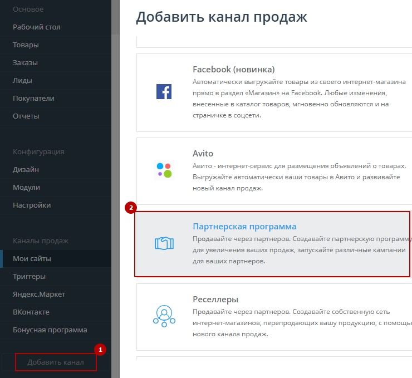This screenshot has height=378, width=412.
Task: Open Триггеры channel
Action: coord(29,276)
